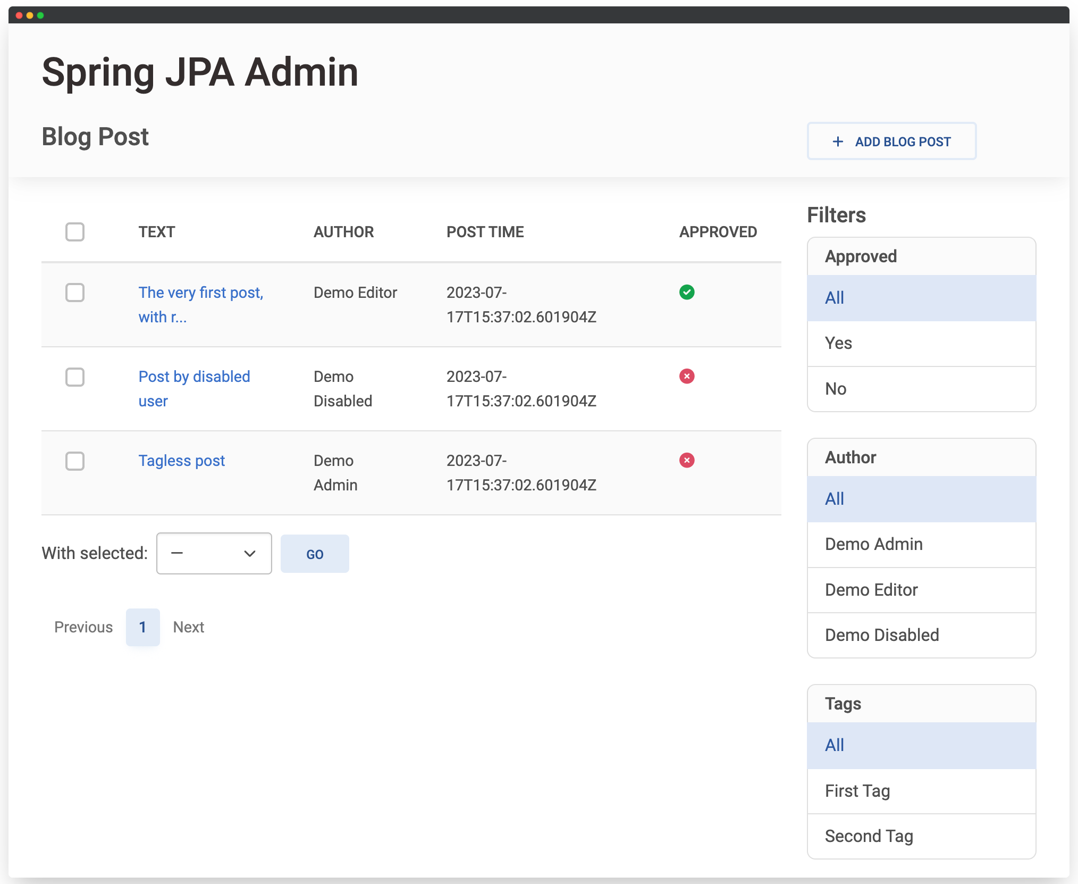Click the 'Filters' heading
The width and height of the screenshot is (1078, 884).
[x=837, y=215]
